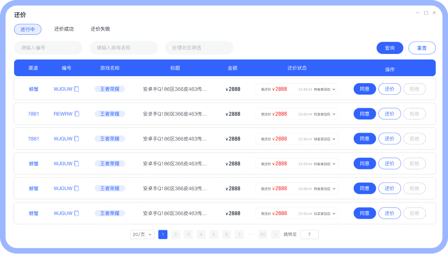
Task: Go to page 5
Action: point(214,234)
